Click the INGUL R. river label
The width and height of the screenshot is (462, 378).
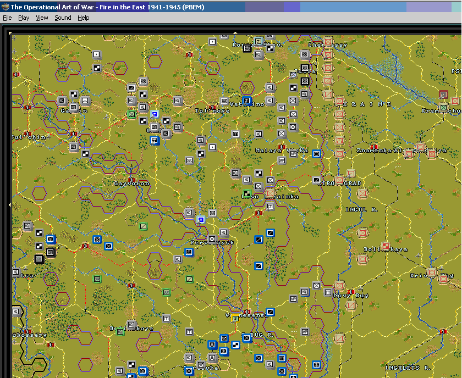coord(361,210)
